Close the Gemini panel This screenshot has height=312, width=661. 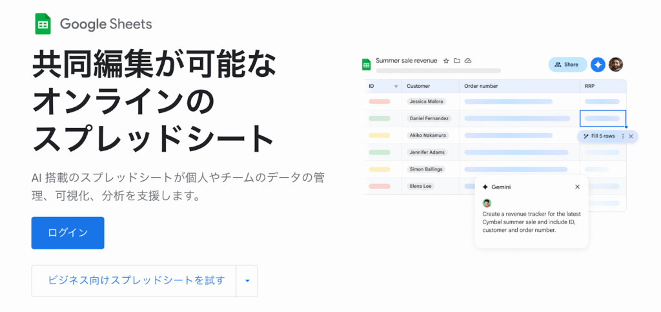577,187
